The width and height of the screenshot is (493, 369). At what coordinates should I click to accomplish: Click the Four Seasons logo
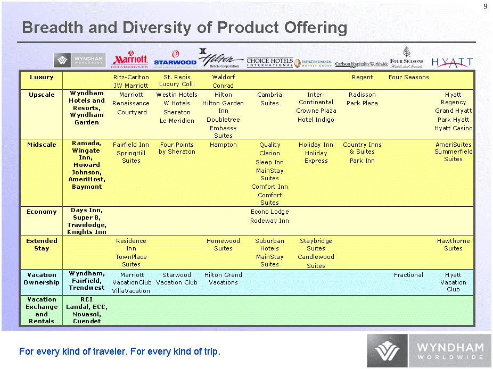(x=407, y=58)
